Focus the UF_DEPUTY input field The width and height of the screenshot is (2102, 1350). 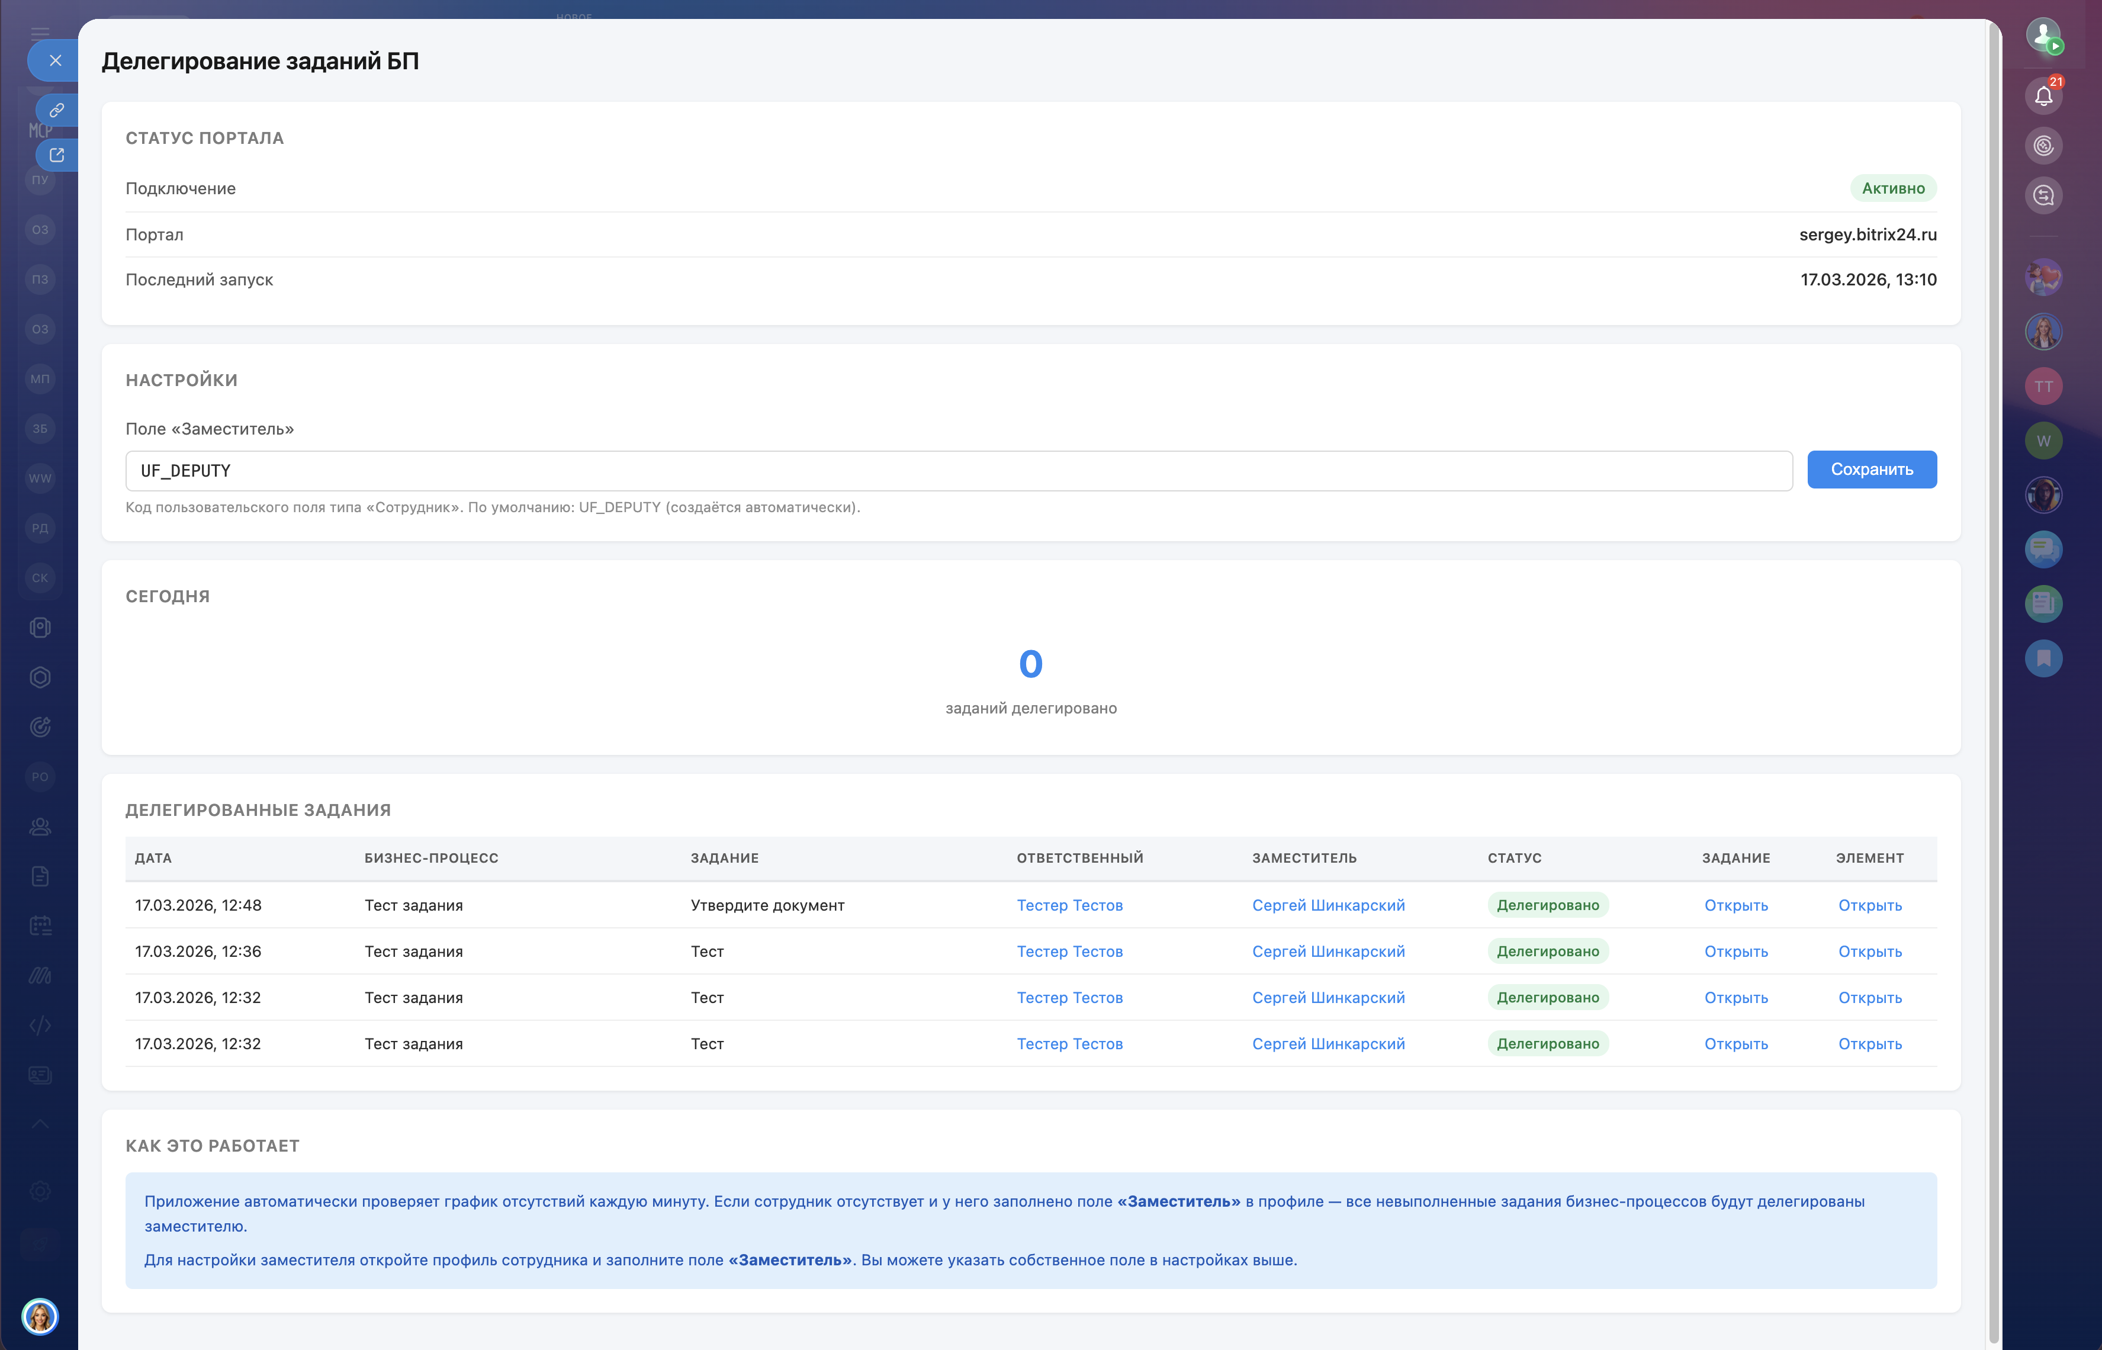[958, 471]
